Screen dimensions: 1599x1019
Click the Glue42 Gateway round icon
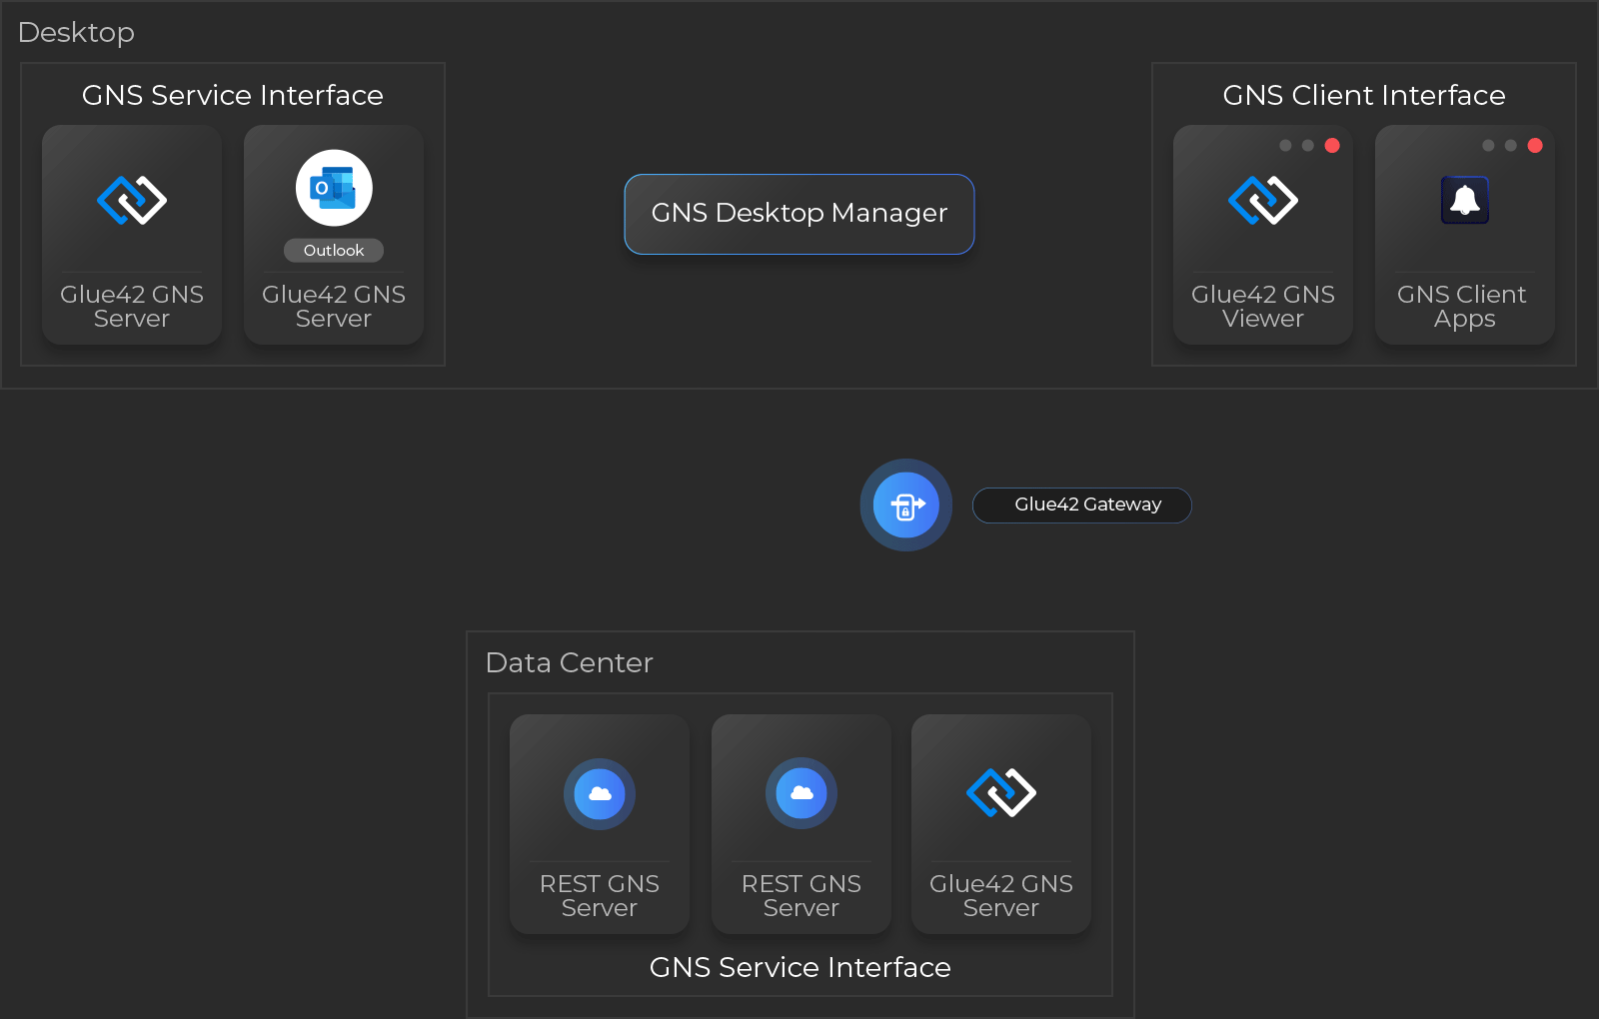tap(906, 505)
